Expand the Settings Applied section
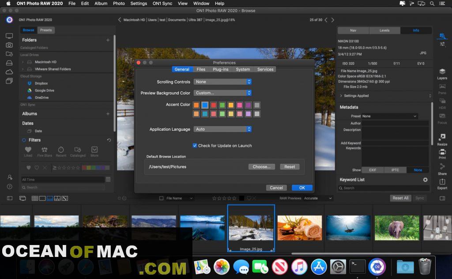Viewport: 452px width, 279px height. (x=341, y=96)
